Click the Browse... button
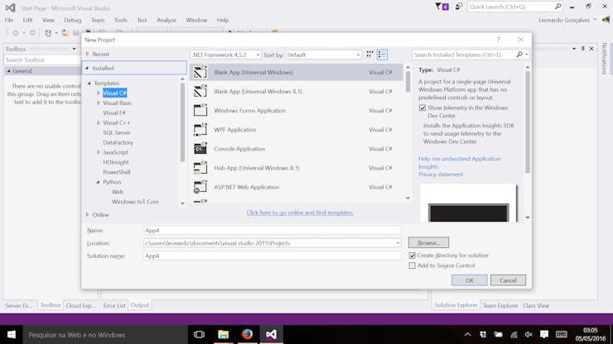This screenshot has height=344, width=613. pos(428,242)
